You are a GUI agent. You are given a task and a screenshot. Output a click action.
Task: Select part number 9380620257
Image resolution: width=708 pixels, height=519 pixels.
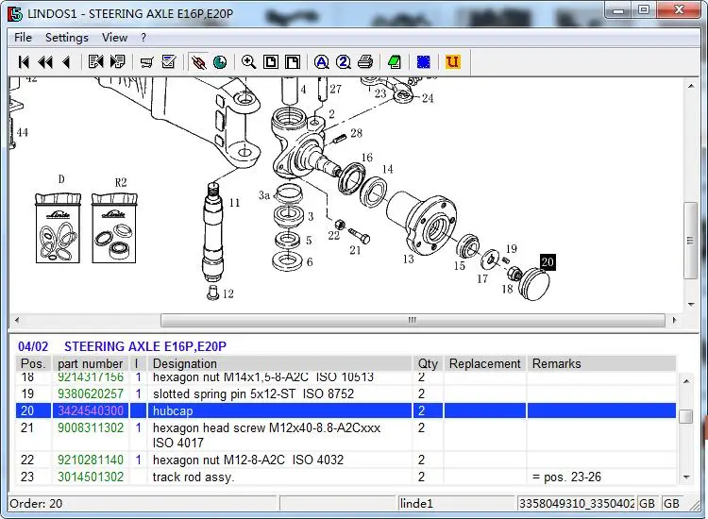[91, 394]
